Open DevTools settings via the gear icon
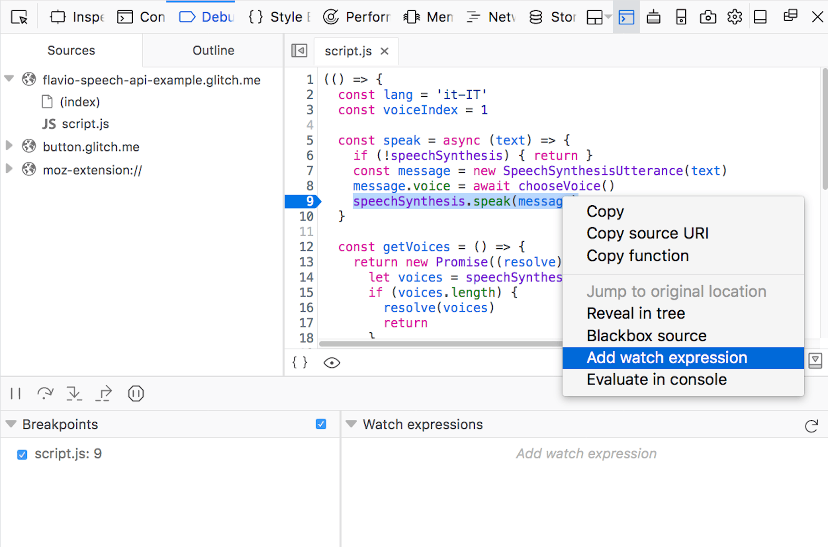 (734, 17)
